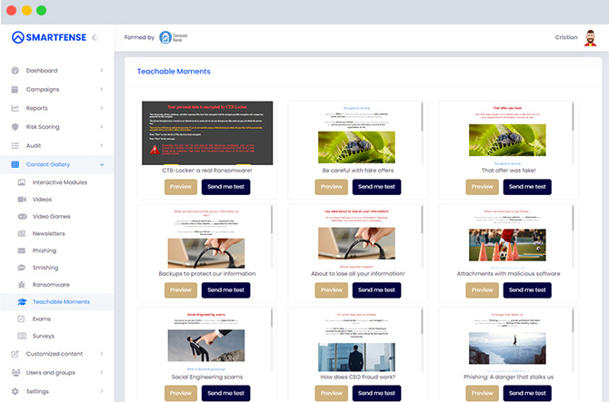The width and height of the screenshot is (609, 402).
Task: Click the Dashboard gauge icon
Action: (x=15, y=71)
